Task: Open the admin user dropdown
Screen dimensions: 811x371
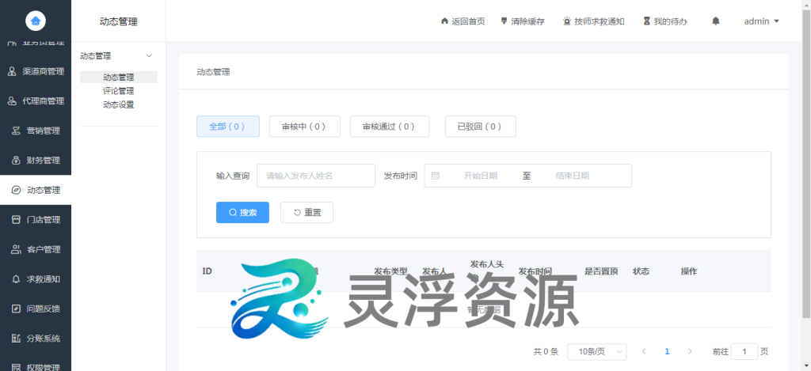Action: [761, 21]
